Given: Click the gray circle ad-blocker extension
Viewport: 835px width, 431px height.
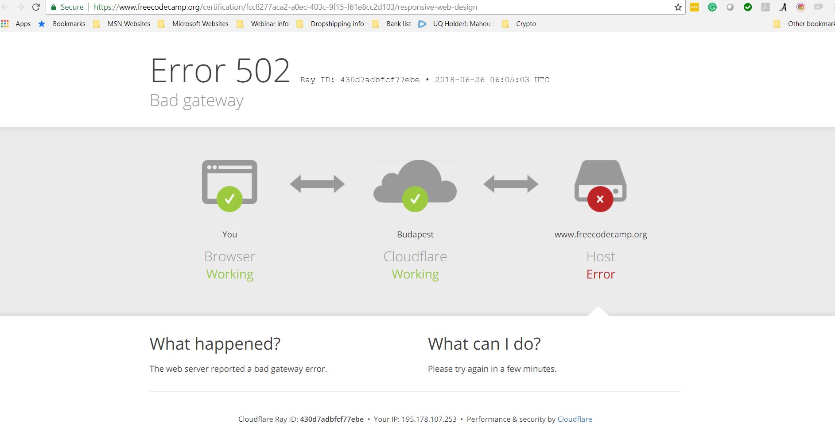Looking at the screenshot, I should (x=730, y=7).
